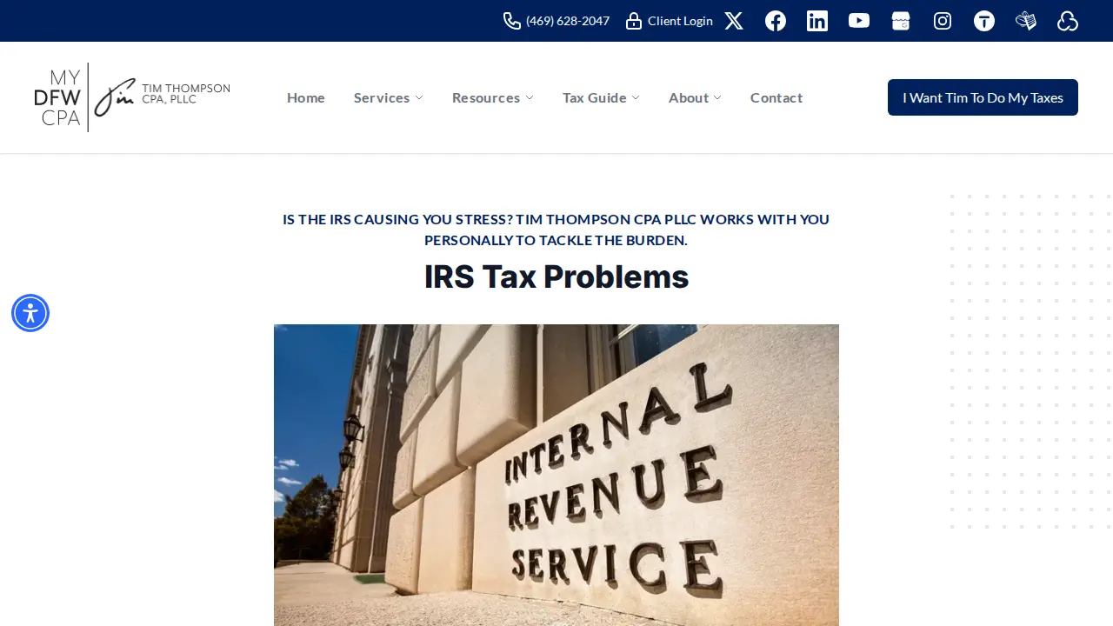Click the 'IS THE IRS CAUSING YOU STRESS?' tagline
This screenshot has height=626, width=1113.
[x=556, y=230]
